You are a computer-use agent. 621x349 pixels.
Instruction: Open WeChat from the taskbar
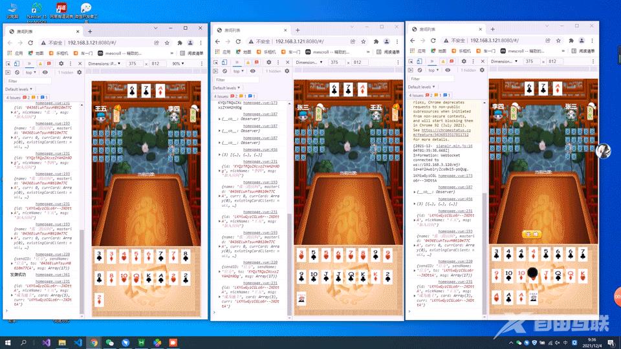[x=110, y=343]
